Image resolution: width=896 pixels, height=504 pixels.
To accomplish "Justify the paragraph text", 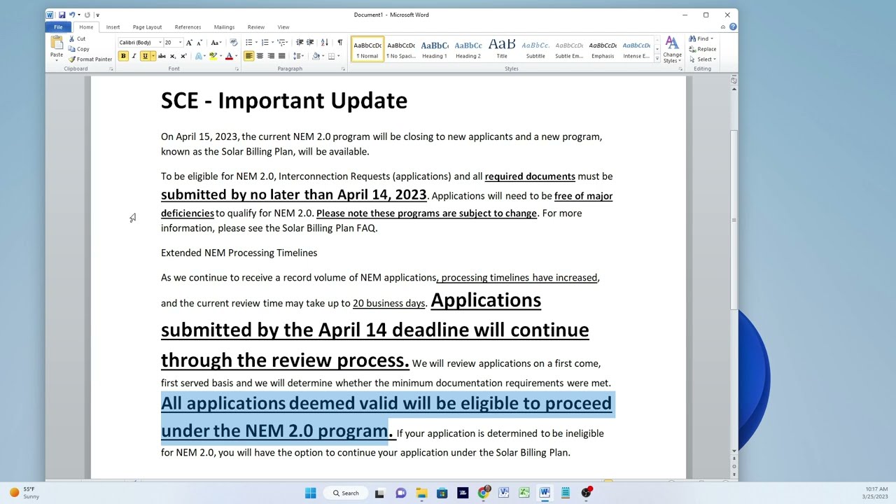I will [281, 56].
